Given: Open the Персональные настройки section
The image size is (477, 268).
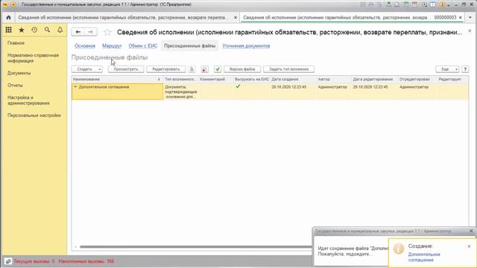Looking at the screenshot, I should tap(34, 115).
